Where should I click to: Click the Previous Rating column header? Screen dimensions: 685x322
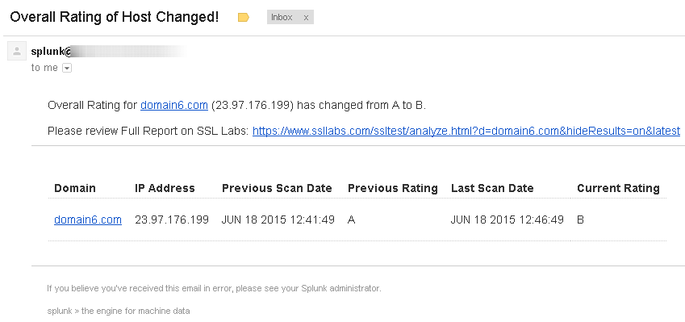(x=393, y=188)
